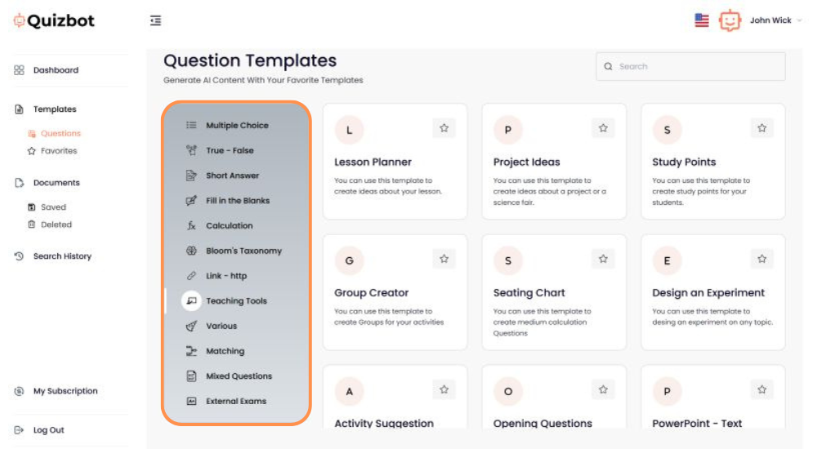Favorite the Lesson Planner template star
The image size is (817, 449).
[x=444, y=128]
